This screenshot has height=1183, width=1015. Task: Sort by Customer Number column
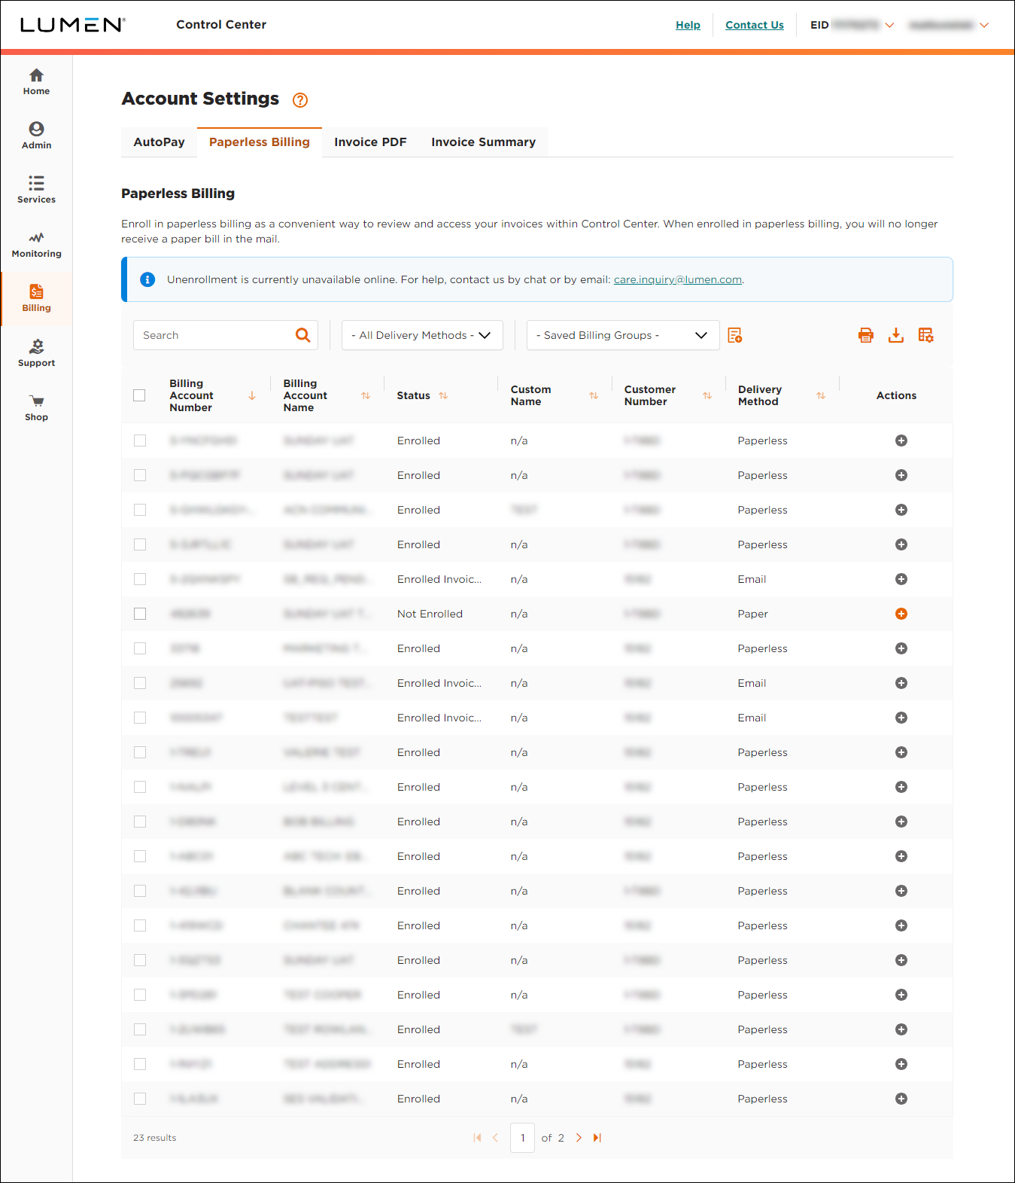pyautogui.click(x=707, y=395)
